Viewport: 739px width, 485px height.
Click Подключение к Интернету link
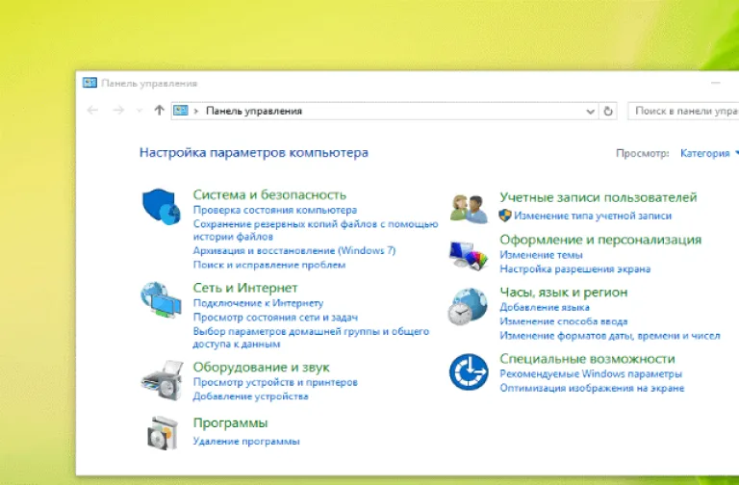[x=258, y=303]
